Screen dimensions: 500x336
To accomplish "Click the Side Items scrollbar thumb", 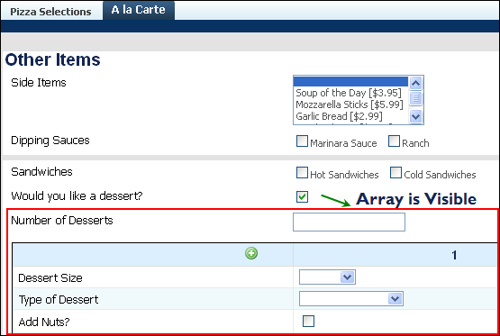I will coord(415,98).
